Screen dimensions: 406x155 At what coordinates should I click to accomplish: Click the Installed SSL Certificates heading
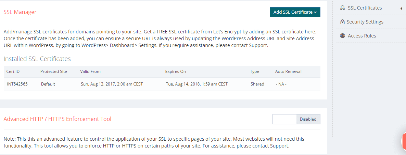click(37, 59)
